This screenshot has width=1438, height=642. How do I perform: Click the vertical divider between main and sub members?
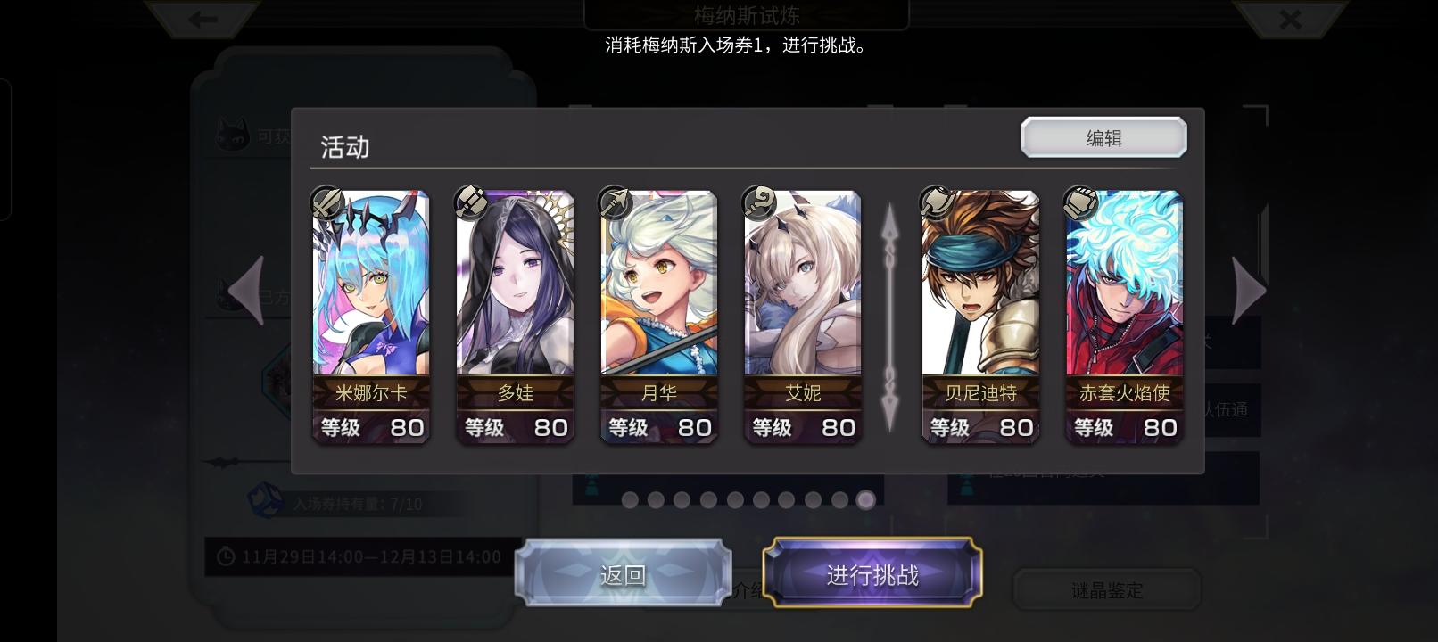click(x=890, y=317)
